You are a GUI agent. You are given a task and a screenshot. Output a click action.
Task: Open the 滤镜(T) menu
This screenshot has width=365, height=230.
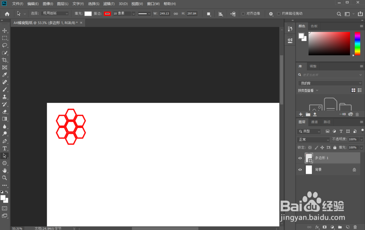pyautogui.click(x=109, y=4)
